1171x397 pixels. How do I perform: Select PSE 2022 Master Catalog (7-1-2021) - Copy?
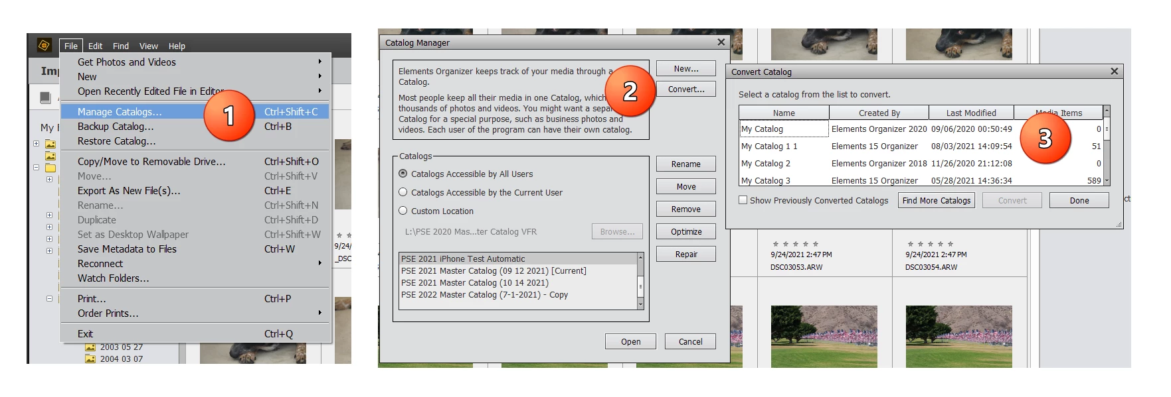518,294
